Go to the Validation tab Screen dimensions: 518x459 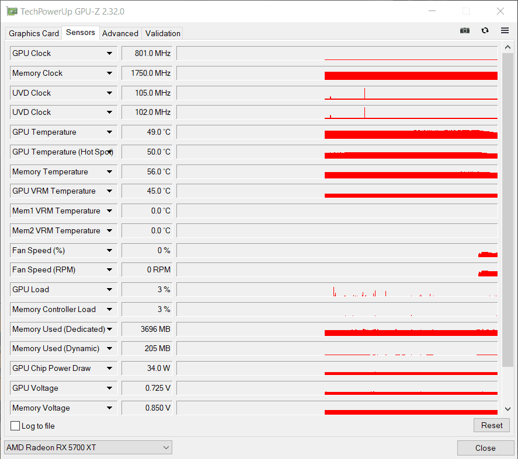(163, 33)
